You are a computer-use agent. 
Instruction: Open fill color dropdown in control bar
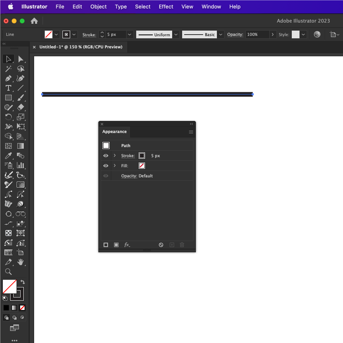point(56,35)
